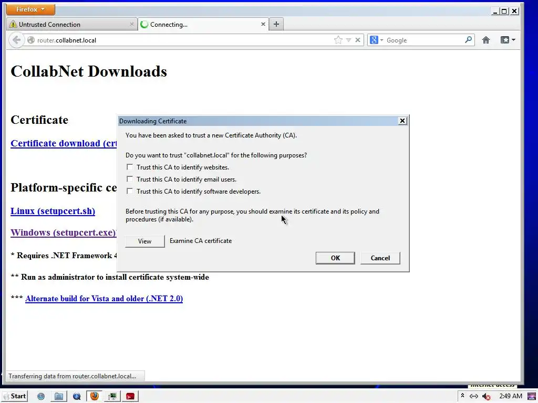Click View to examine CA certificate
The width and height of the screenshot is (538, 403).
(145, 241)
